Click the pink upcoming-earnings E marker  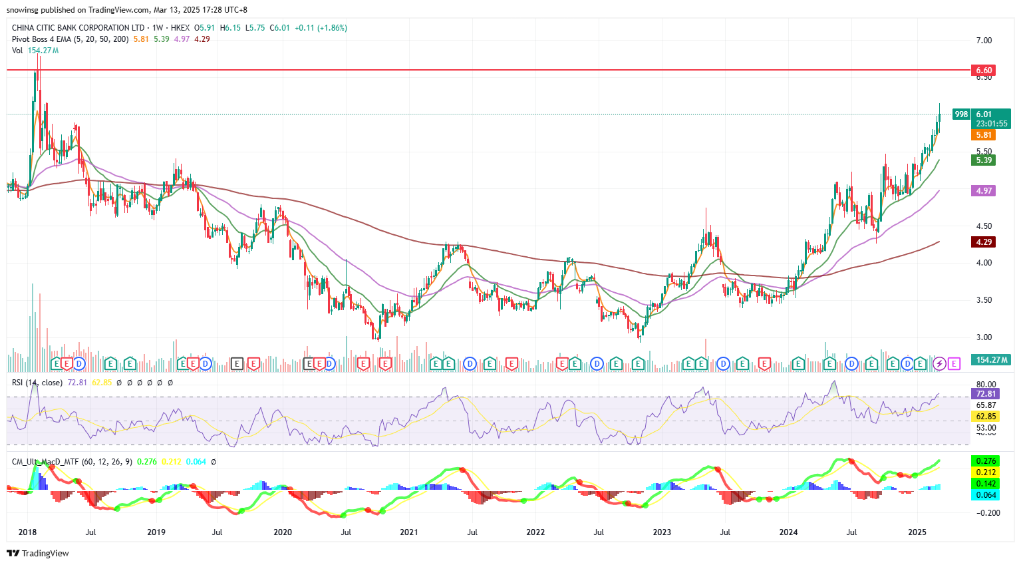(x=954, y=363)
